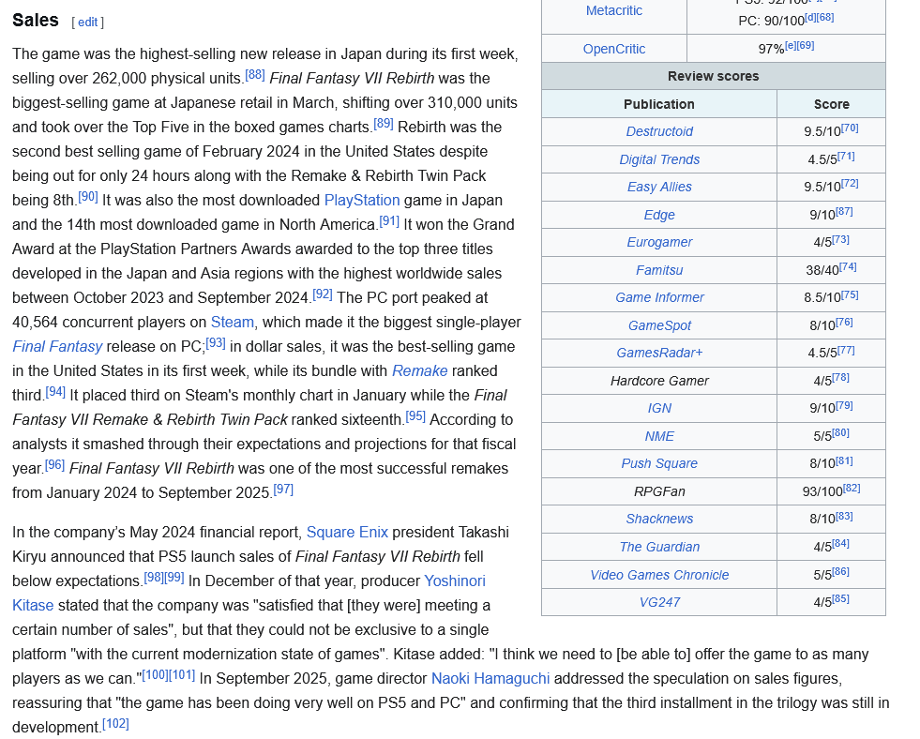
Task: Open the GameSpot publication link
Action: 659,325
